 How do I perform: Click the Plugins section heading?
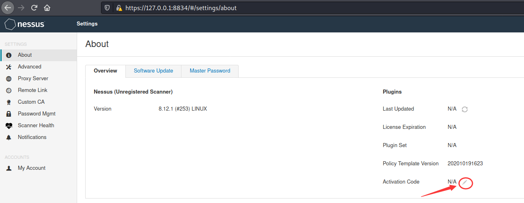(392, 92)
